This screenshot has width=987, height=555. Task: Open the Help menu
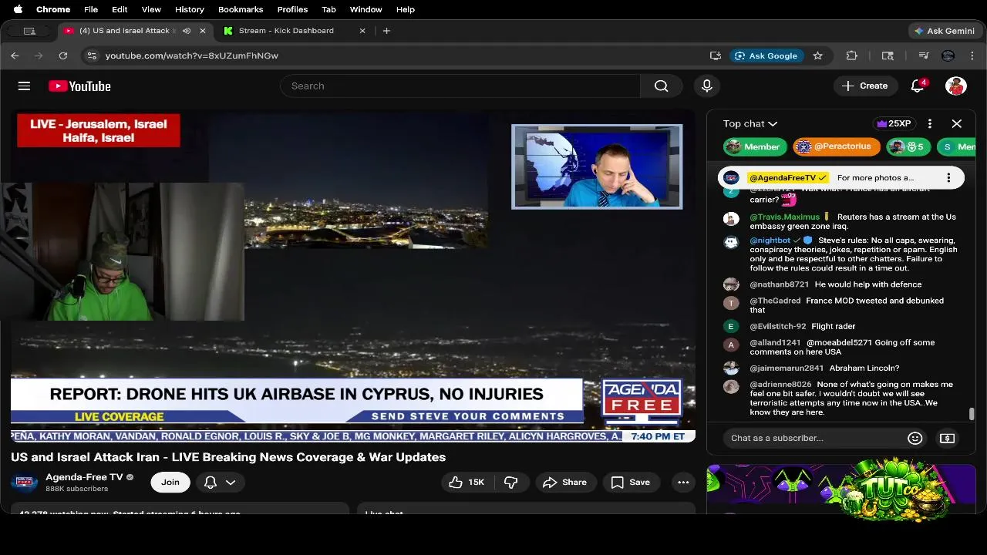(x=406, y=9)
